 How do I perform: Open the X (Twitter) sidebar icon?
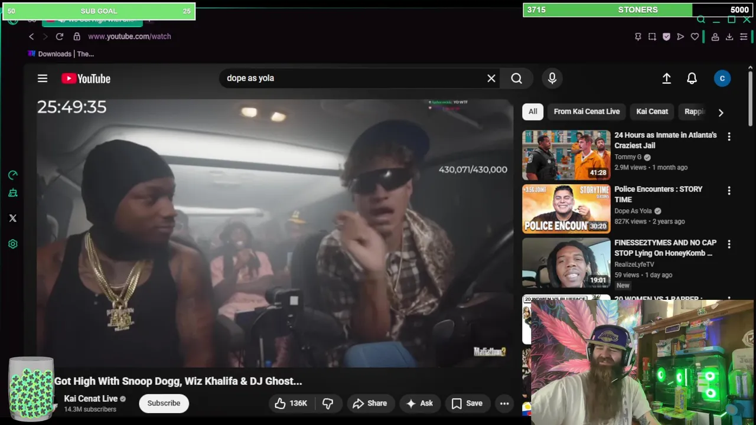click(x=13, y=218)
